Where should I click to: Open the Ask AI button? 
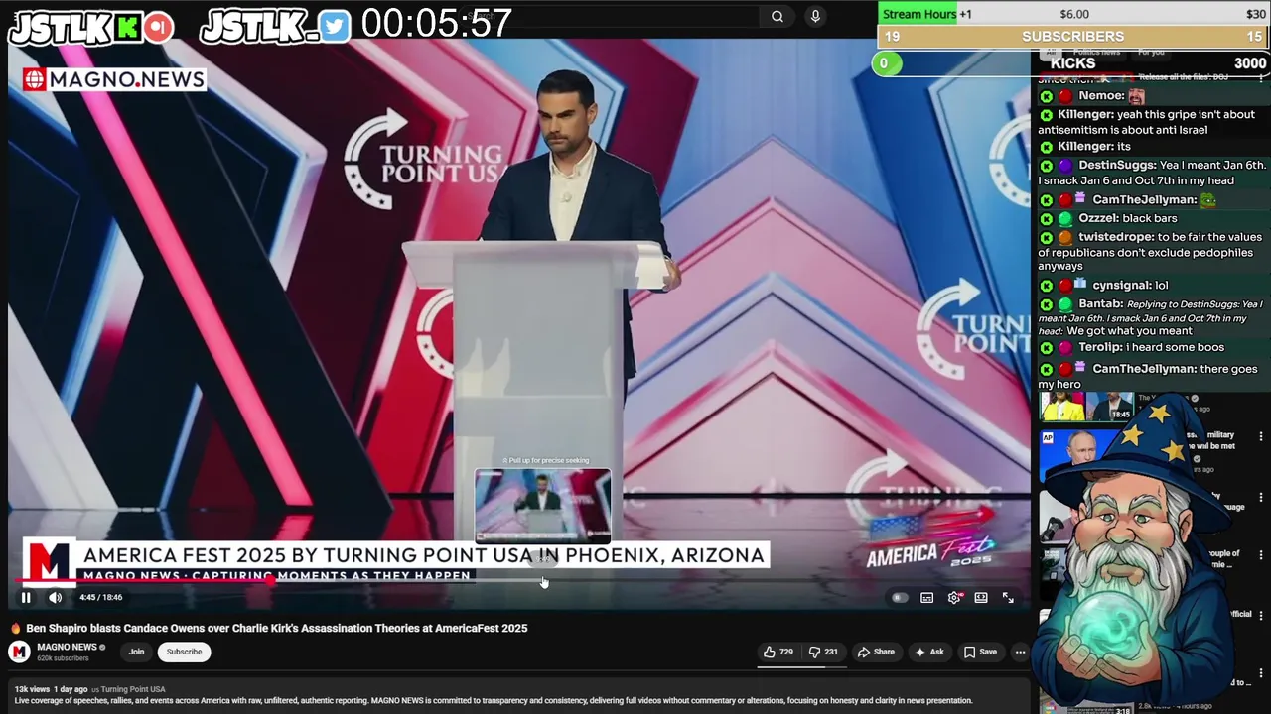(929, 652)
